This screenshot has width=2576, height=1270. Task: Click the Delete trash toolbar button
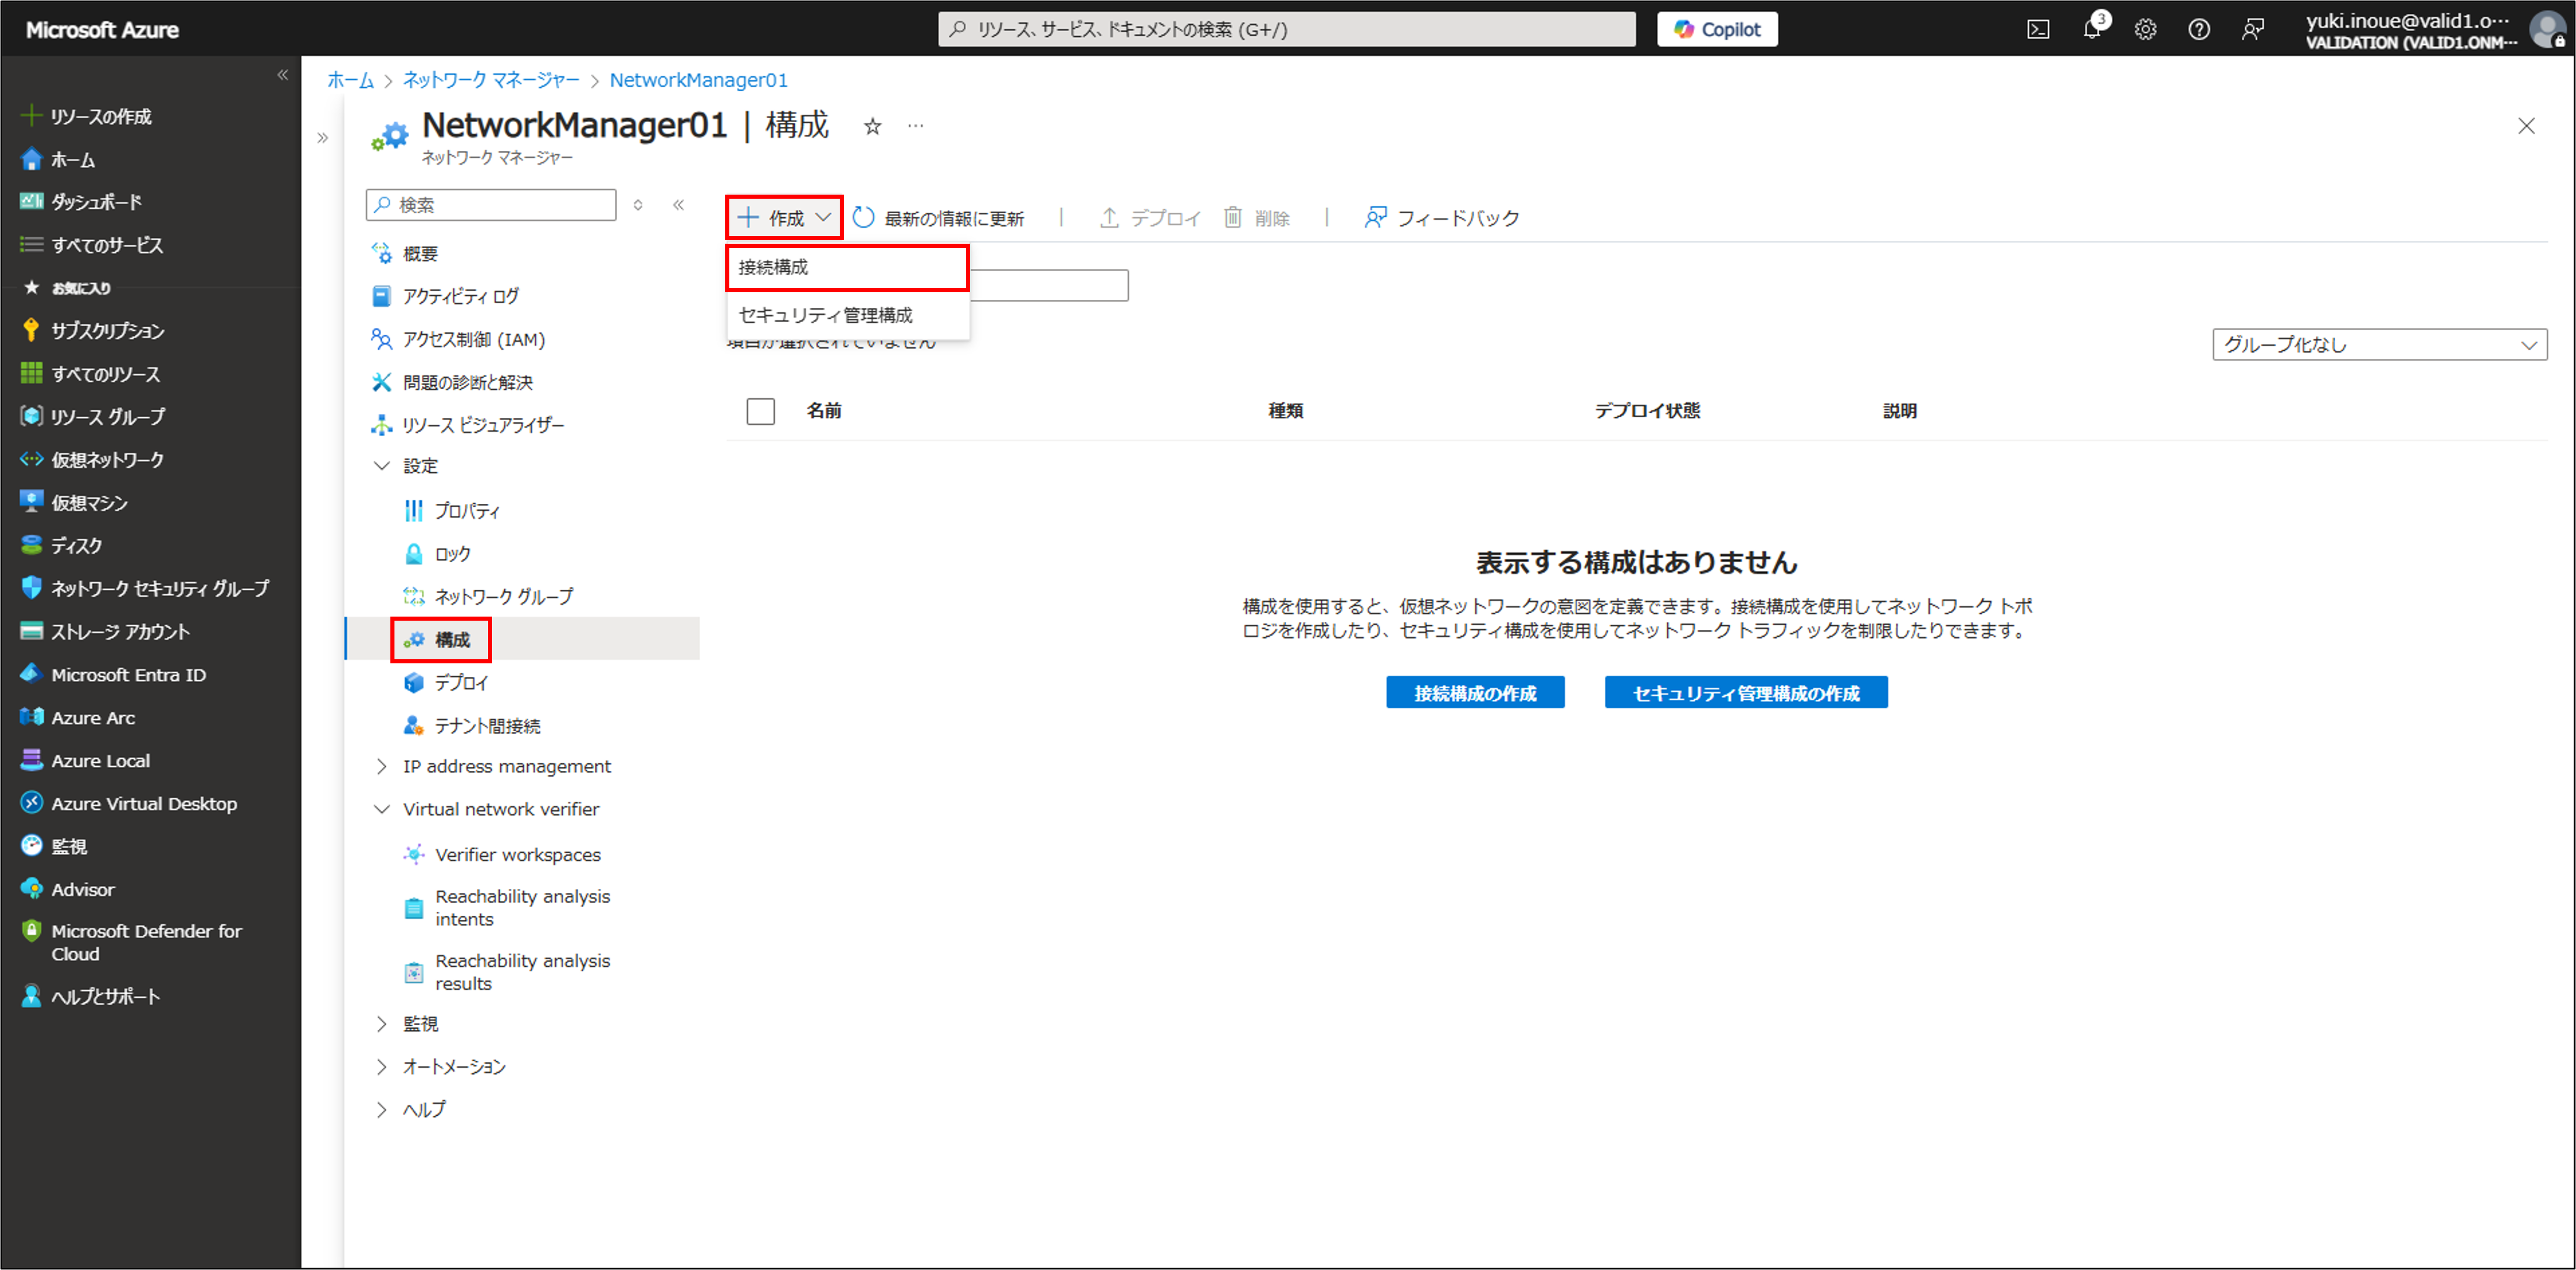click(x=1257, y=218)
